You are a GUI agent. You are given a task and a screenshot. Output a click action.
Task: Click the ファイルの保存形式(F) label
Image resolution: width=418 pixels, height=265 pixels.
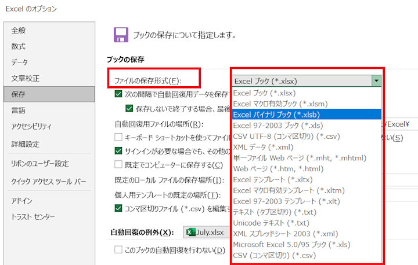click(148, 81)
